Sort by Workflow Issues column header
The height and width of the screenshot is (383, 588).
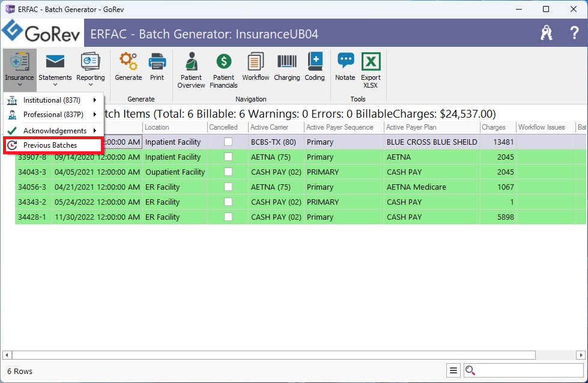545,127
